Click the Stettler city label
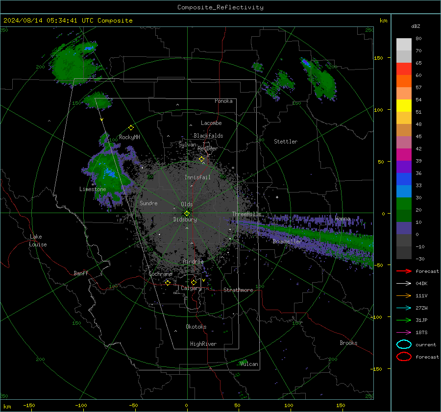The image size is (441, 412). click(x=286, y=142)
